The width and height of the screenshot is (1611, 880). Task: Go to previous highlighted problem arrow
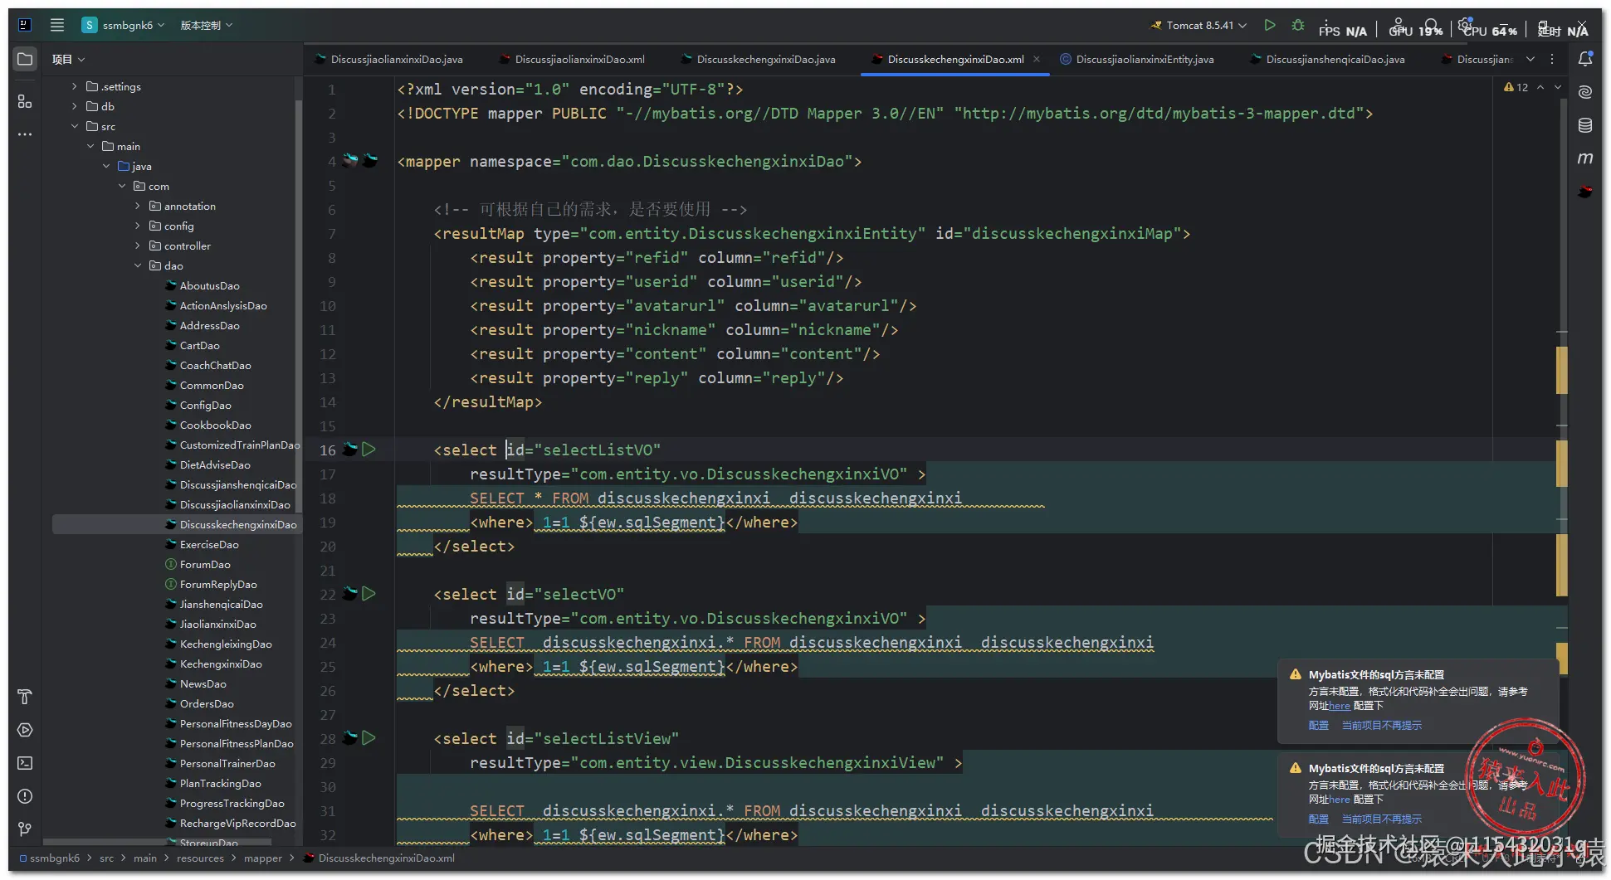(x=1540, y=87)
